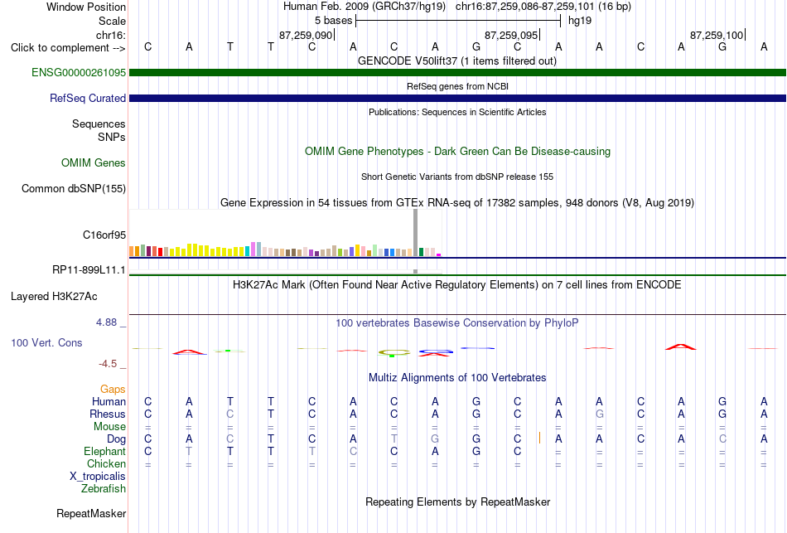Click the Elephant species label

pyautogui.click(x=104, y=451)
